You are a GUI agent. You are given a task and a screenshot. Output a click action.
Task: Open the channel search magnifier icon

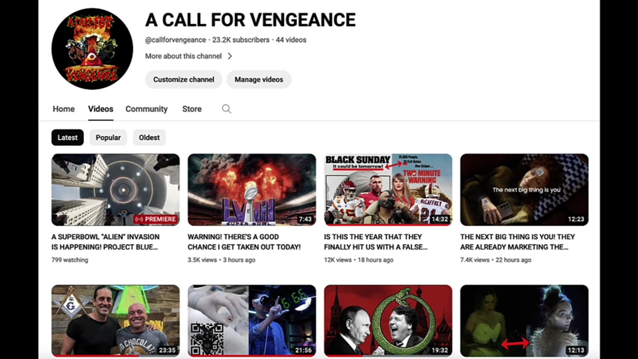point(226,109)
